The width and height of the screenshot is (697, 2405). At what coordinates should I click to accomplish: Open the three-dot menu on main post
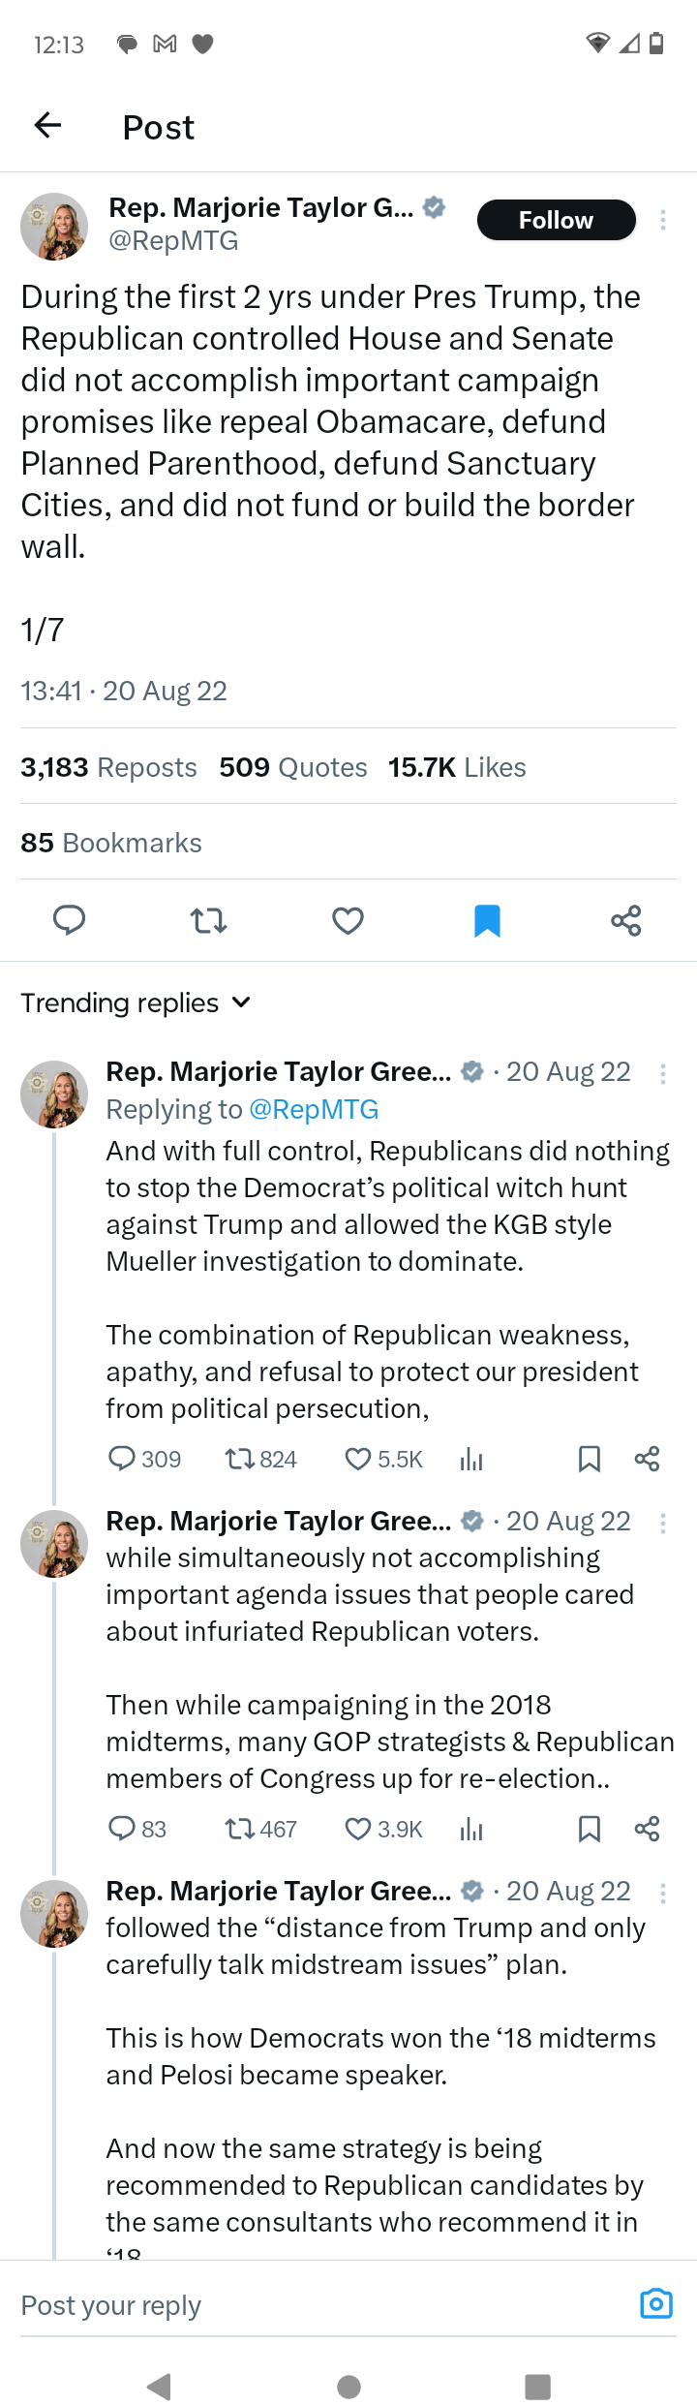pyautogui.click(x=663, y=220)
